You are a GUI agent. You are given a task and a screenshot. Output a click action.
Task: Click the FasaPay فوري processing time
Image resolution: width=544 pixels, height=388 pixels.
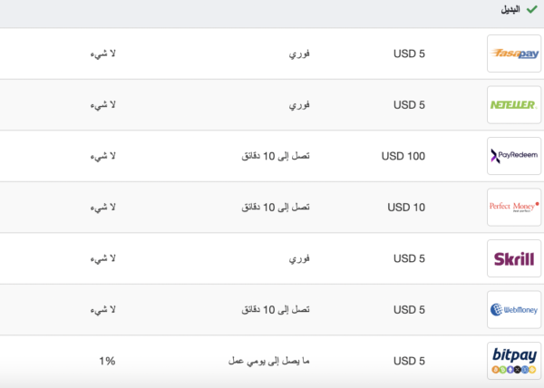[x=299, y=54]
